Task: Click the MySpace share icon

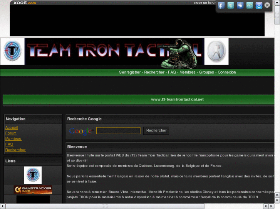Action: pos(240,5)
